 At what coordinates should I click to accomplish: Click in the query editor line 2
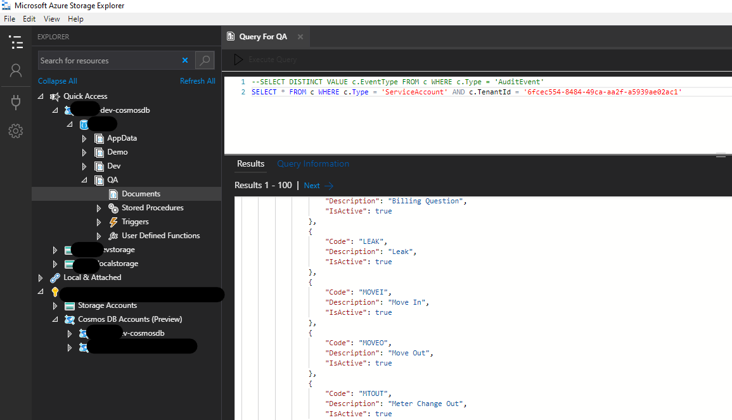467,92
